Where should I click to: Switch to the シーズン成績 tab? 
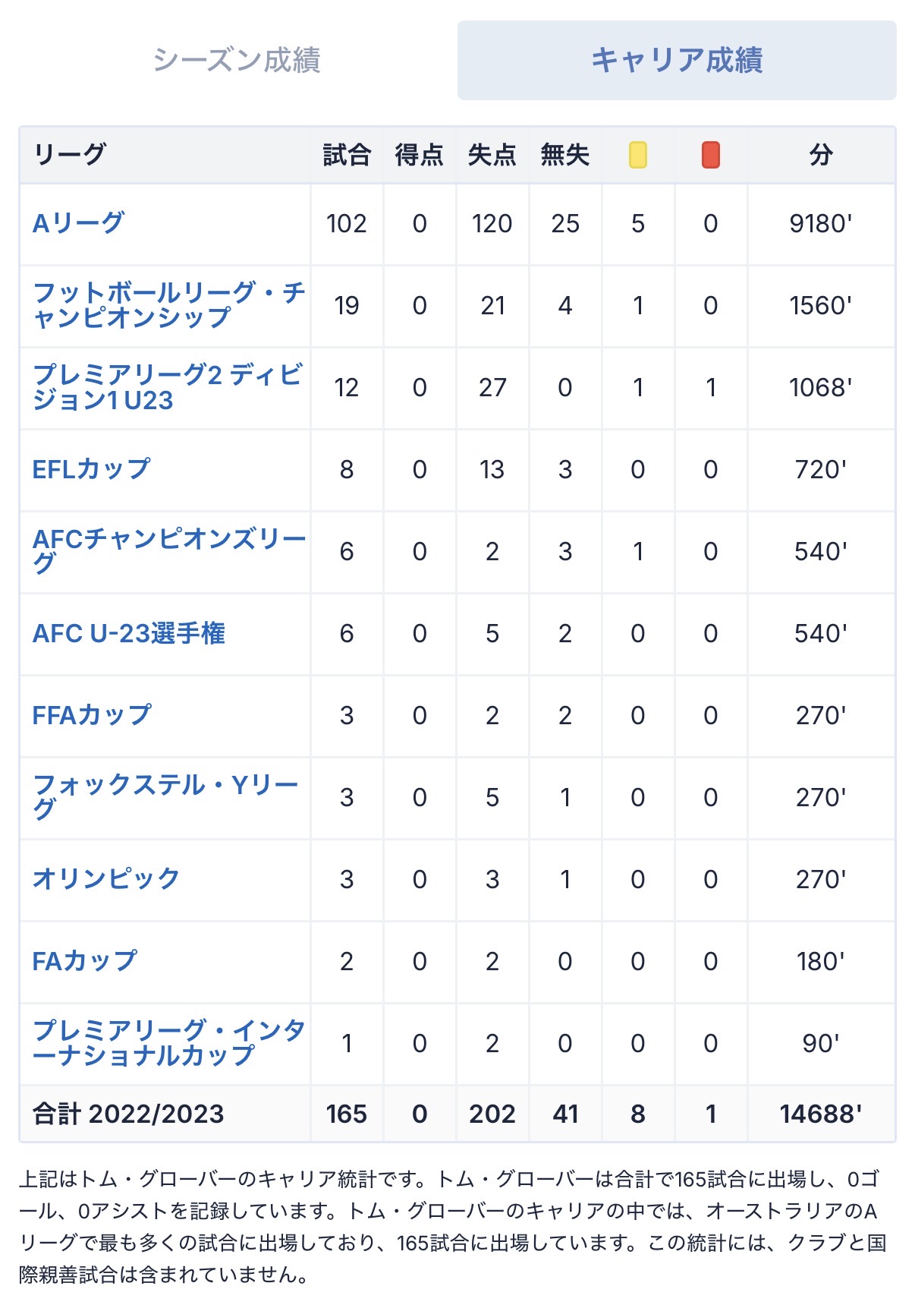click(x=237, y=60)
